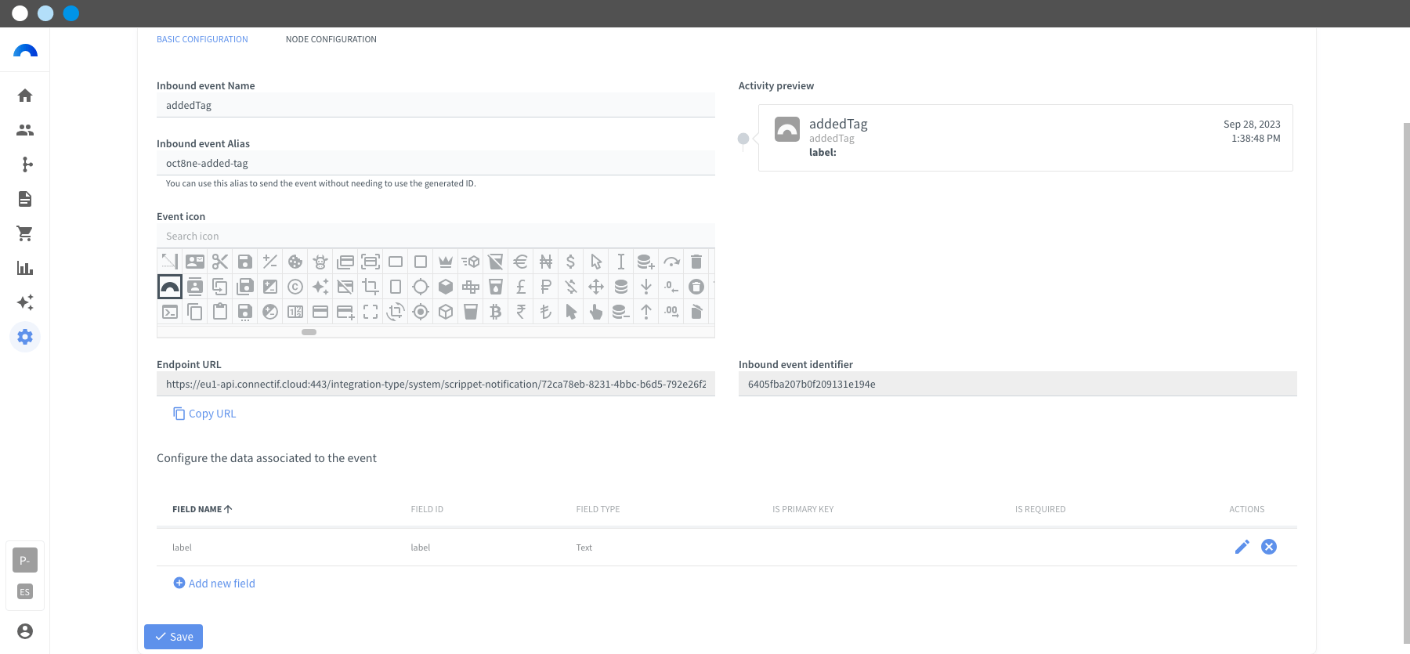Open the shopping cart section in sidebar
1410x654 pixels.
point(25,233)
